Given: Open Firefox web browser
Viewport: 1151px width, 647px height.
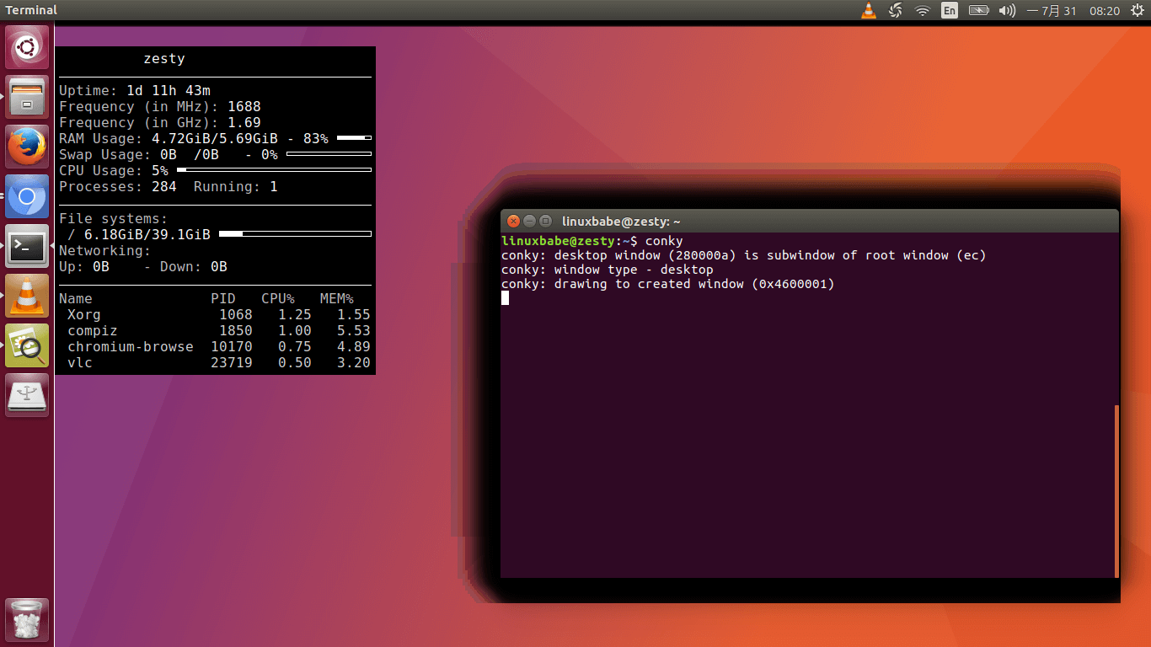Looking at the screenshot, I should [27, 147].
